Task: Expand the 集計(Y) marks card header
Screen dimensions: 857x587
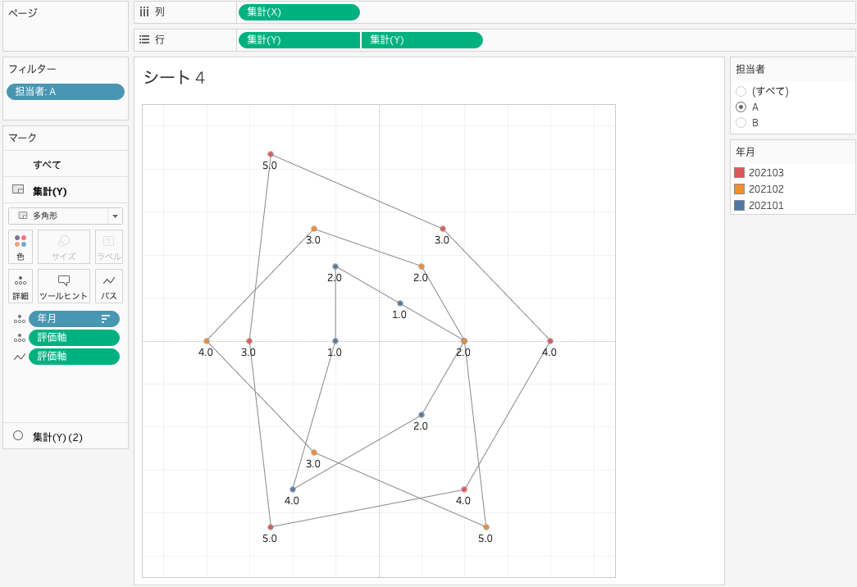Action: (x=49, y=191)
